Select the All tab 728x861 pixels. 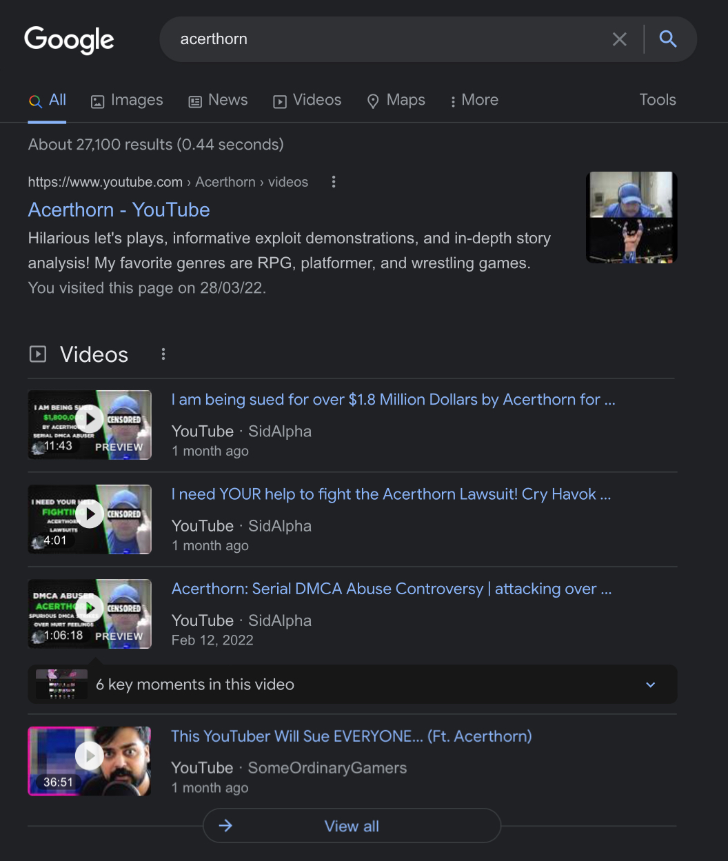(x=47, y=100)
